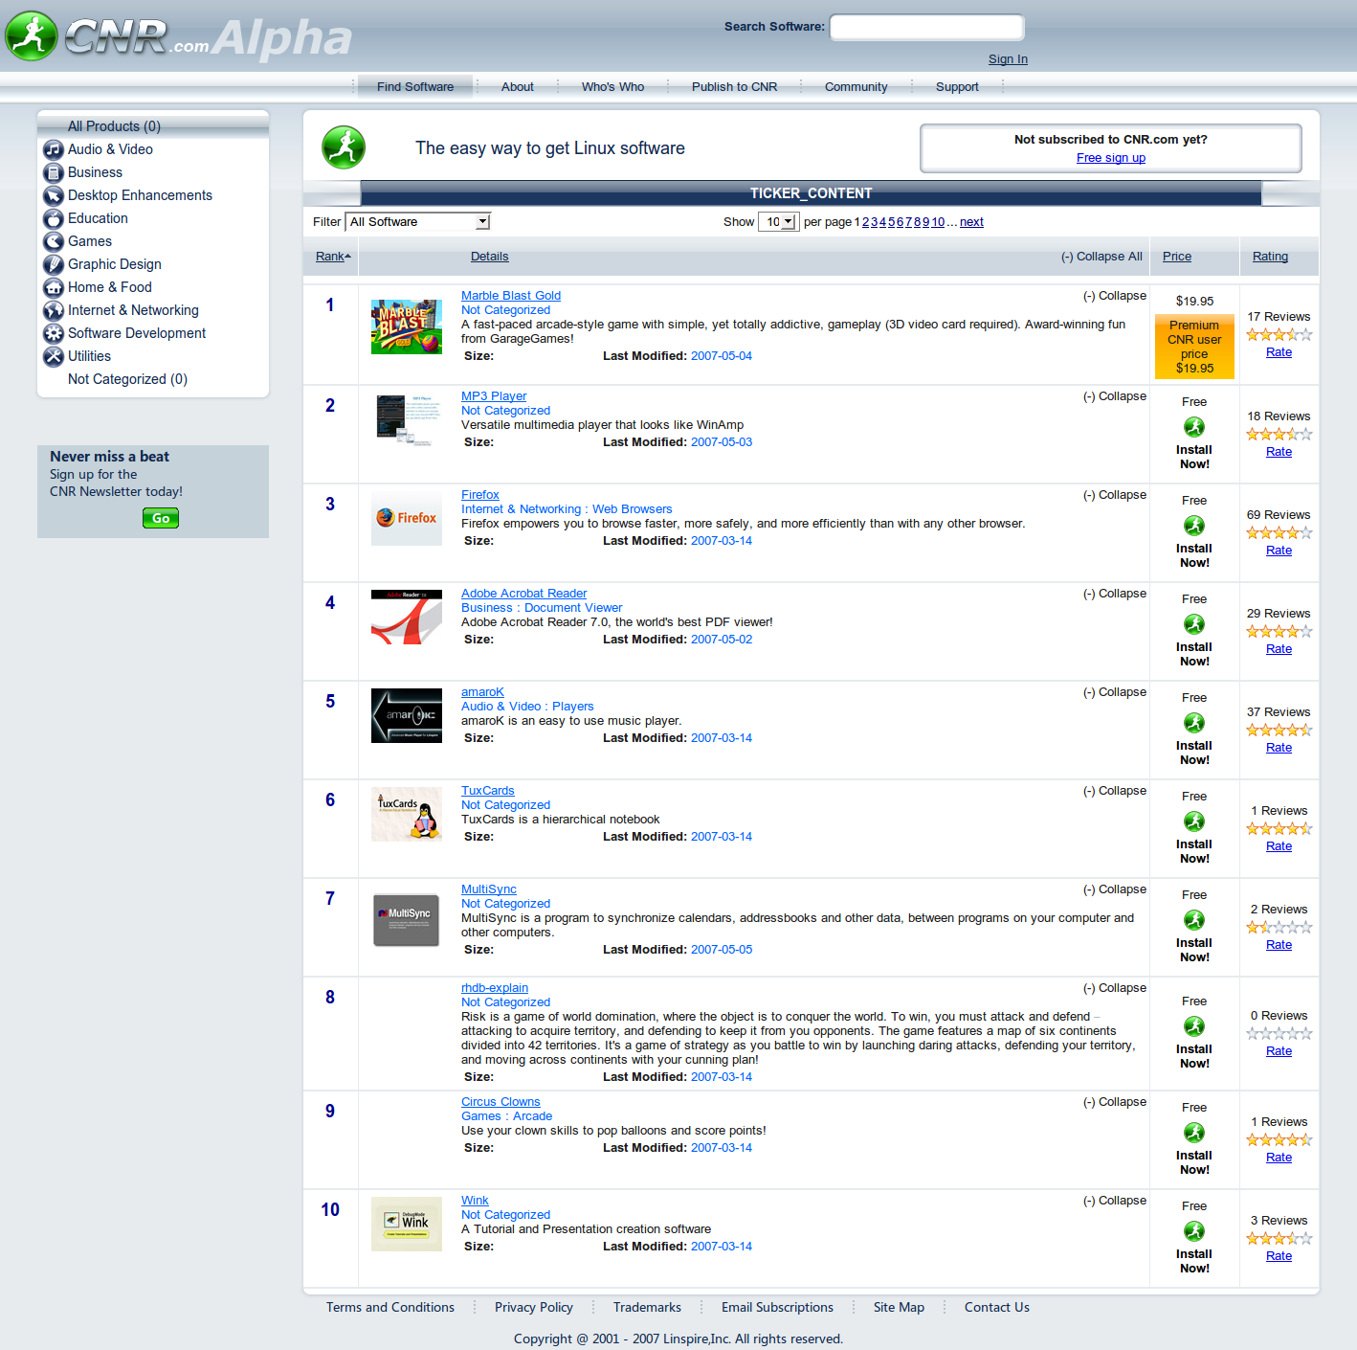1357x1350 pixels.
Task: Collapse all software entries
Action: click(1101, 257)
